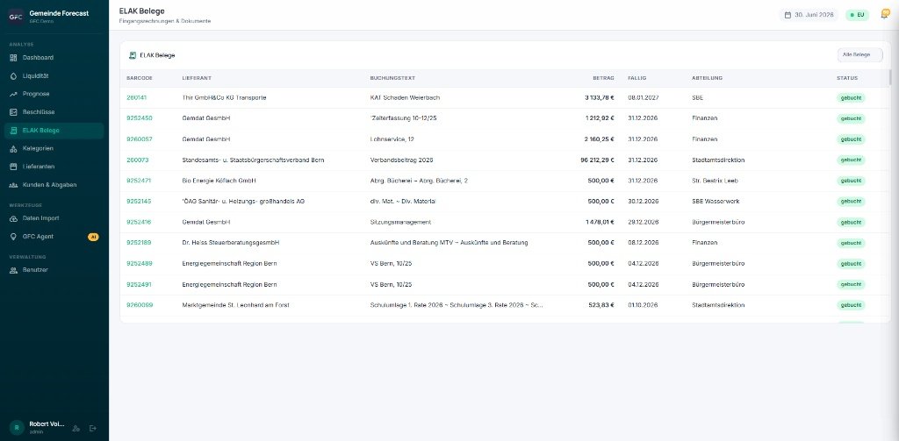899x441 pixels.
Task: Open the user settings icon at bottom
Action: pos(76,428)
